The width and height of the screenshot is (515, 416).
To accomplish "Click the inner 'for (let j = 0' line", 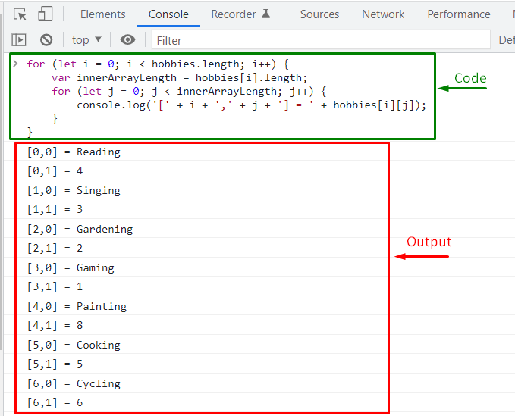I will point(189,92).
